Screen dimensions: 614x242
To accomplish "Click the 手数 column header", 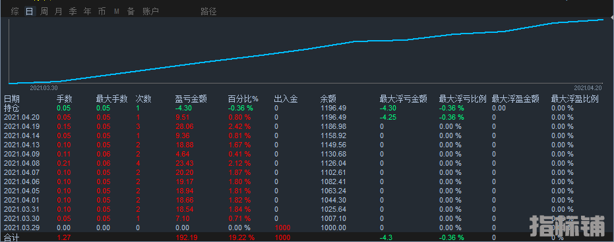I will click(x=65, y=99).
